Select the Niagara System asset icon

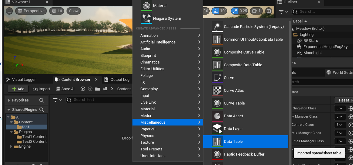(146, 18)
